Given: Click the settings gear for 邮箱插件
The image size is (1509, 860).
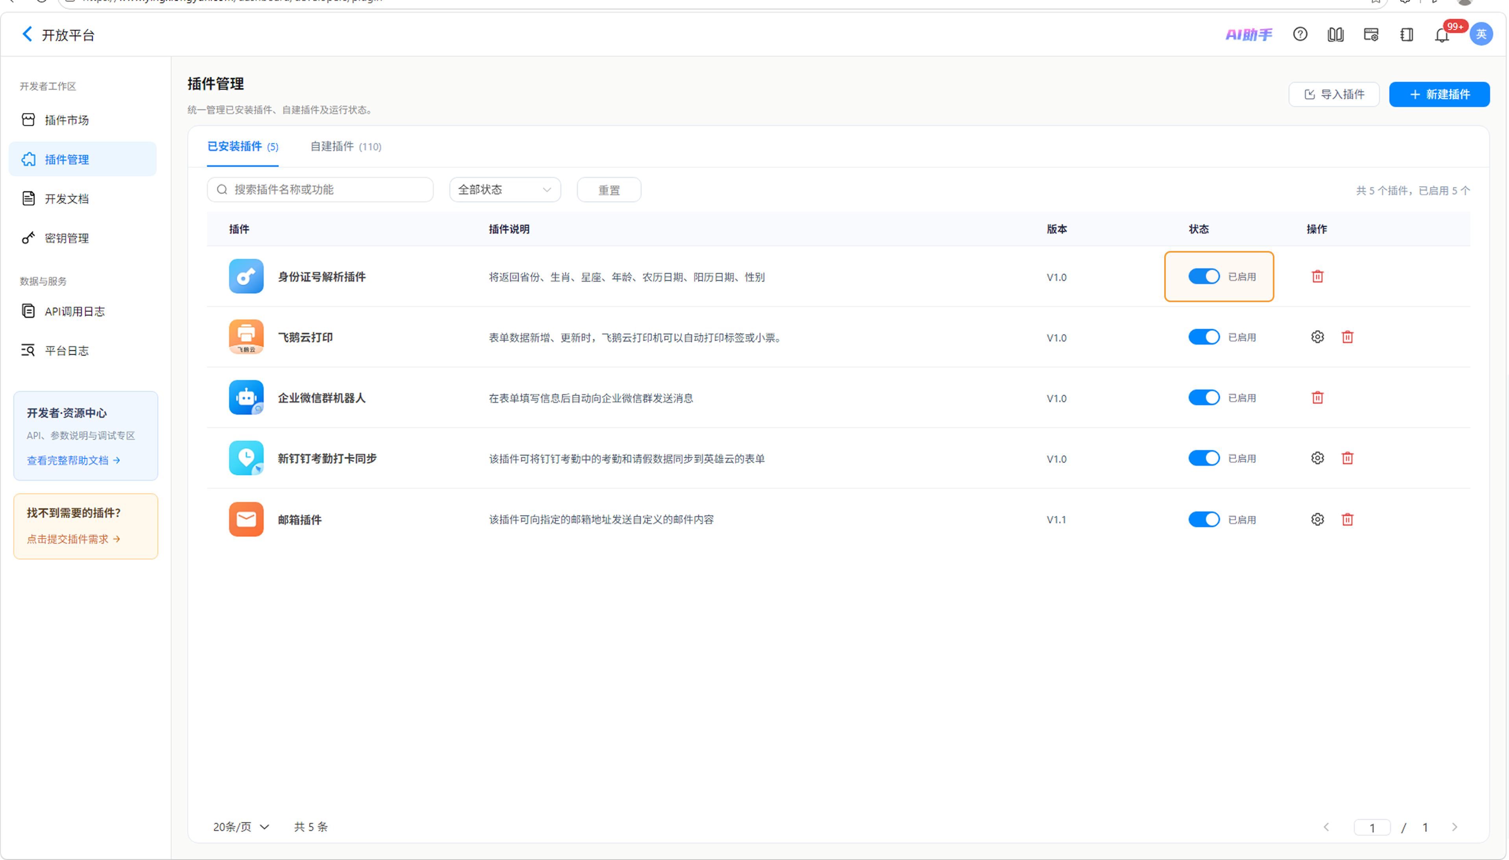Looking at the screenshot, I should pos(1317,519).
